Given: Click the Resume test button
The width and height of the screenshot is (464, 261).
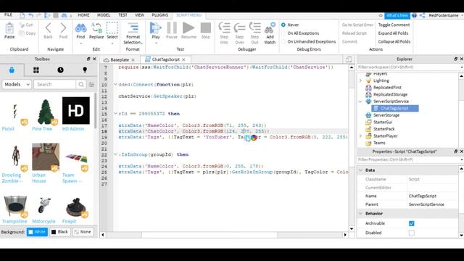Looking at the screenshot, I should 188,28.
